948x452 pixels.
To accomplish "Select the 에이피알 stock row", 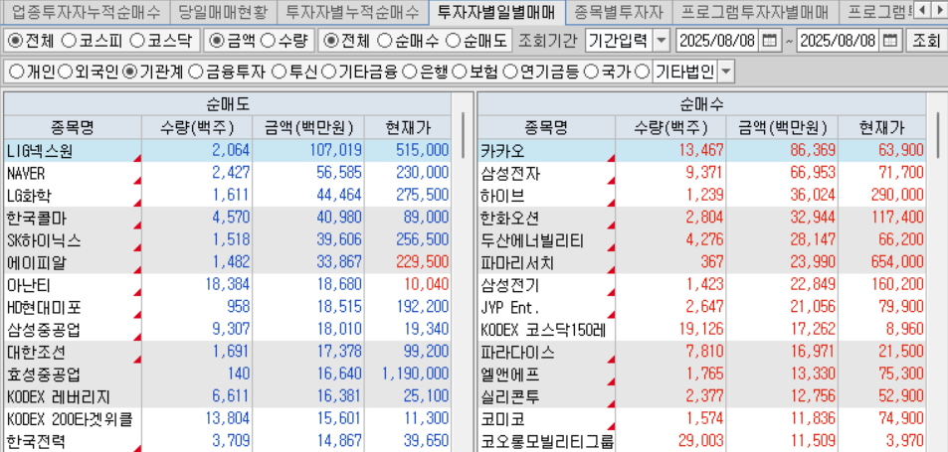I will coord(228,262).
